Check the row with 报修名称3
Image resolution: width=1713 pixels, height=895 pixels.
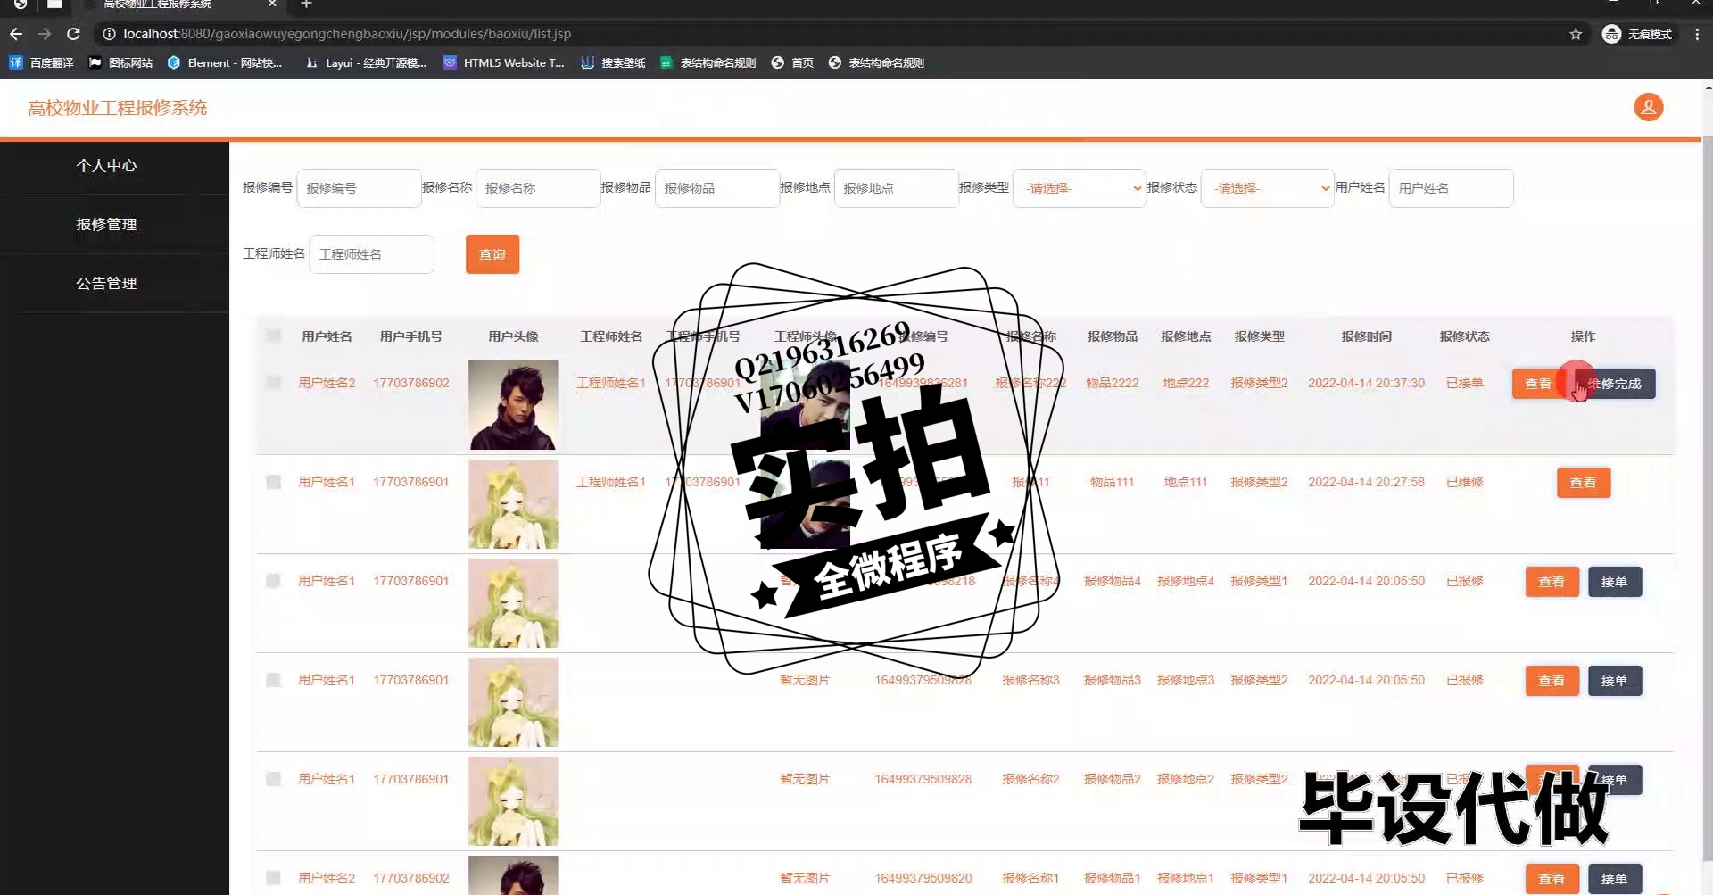[274, 680]
